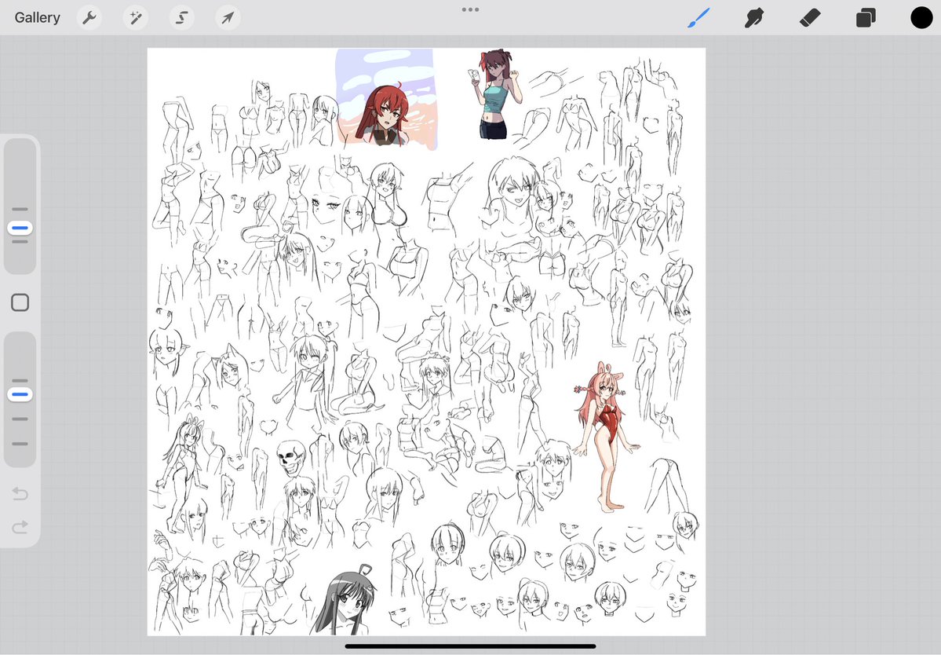Screen dimensions: 941x655
Task: Open the Layers panel
Action: 866,18
